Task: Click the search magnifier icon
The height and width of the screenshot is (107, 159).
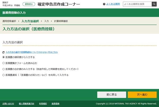Action: click(x=154, y=4)
